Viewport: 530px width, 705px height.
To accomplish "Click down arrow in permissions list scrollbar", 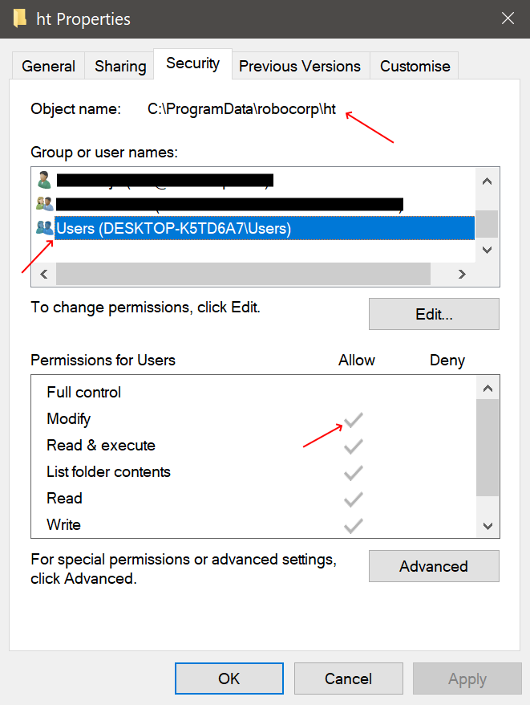I will 488,526.
